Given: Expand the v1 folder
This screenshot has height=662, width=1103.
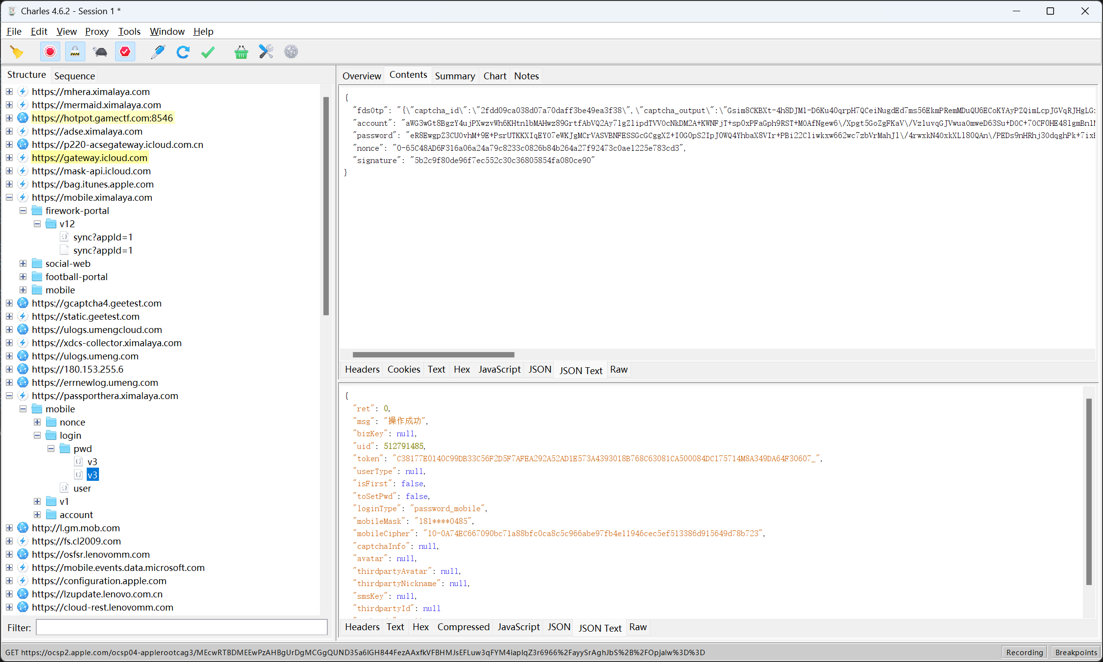Looking at the screenshot, I should (x=37, y=501).
